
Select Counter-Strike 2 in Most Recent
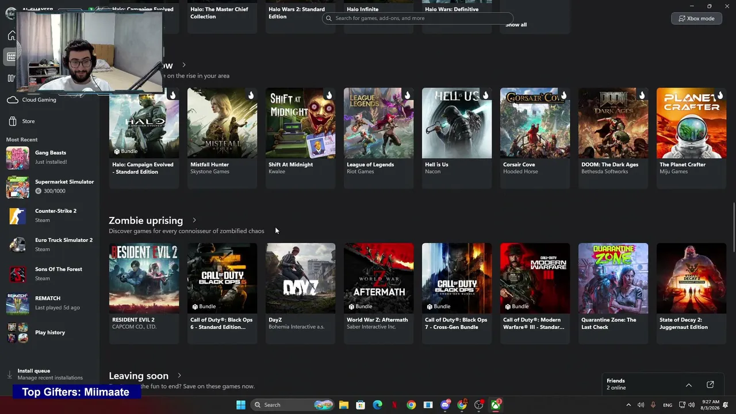pyautogui.click(x=50, y=216)
